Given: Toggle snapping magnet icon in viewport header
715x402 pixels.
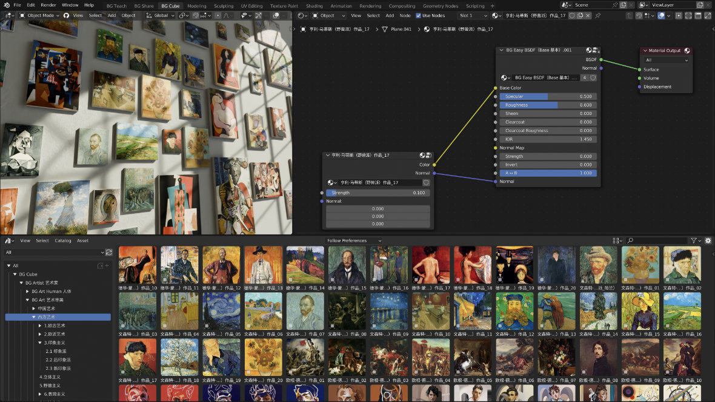Looking at the screenshot, I should tap(196, 16).
